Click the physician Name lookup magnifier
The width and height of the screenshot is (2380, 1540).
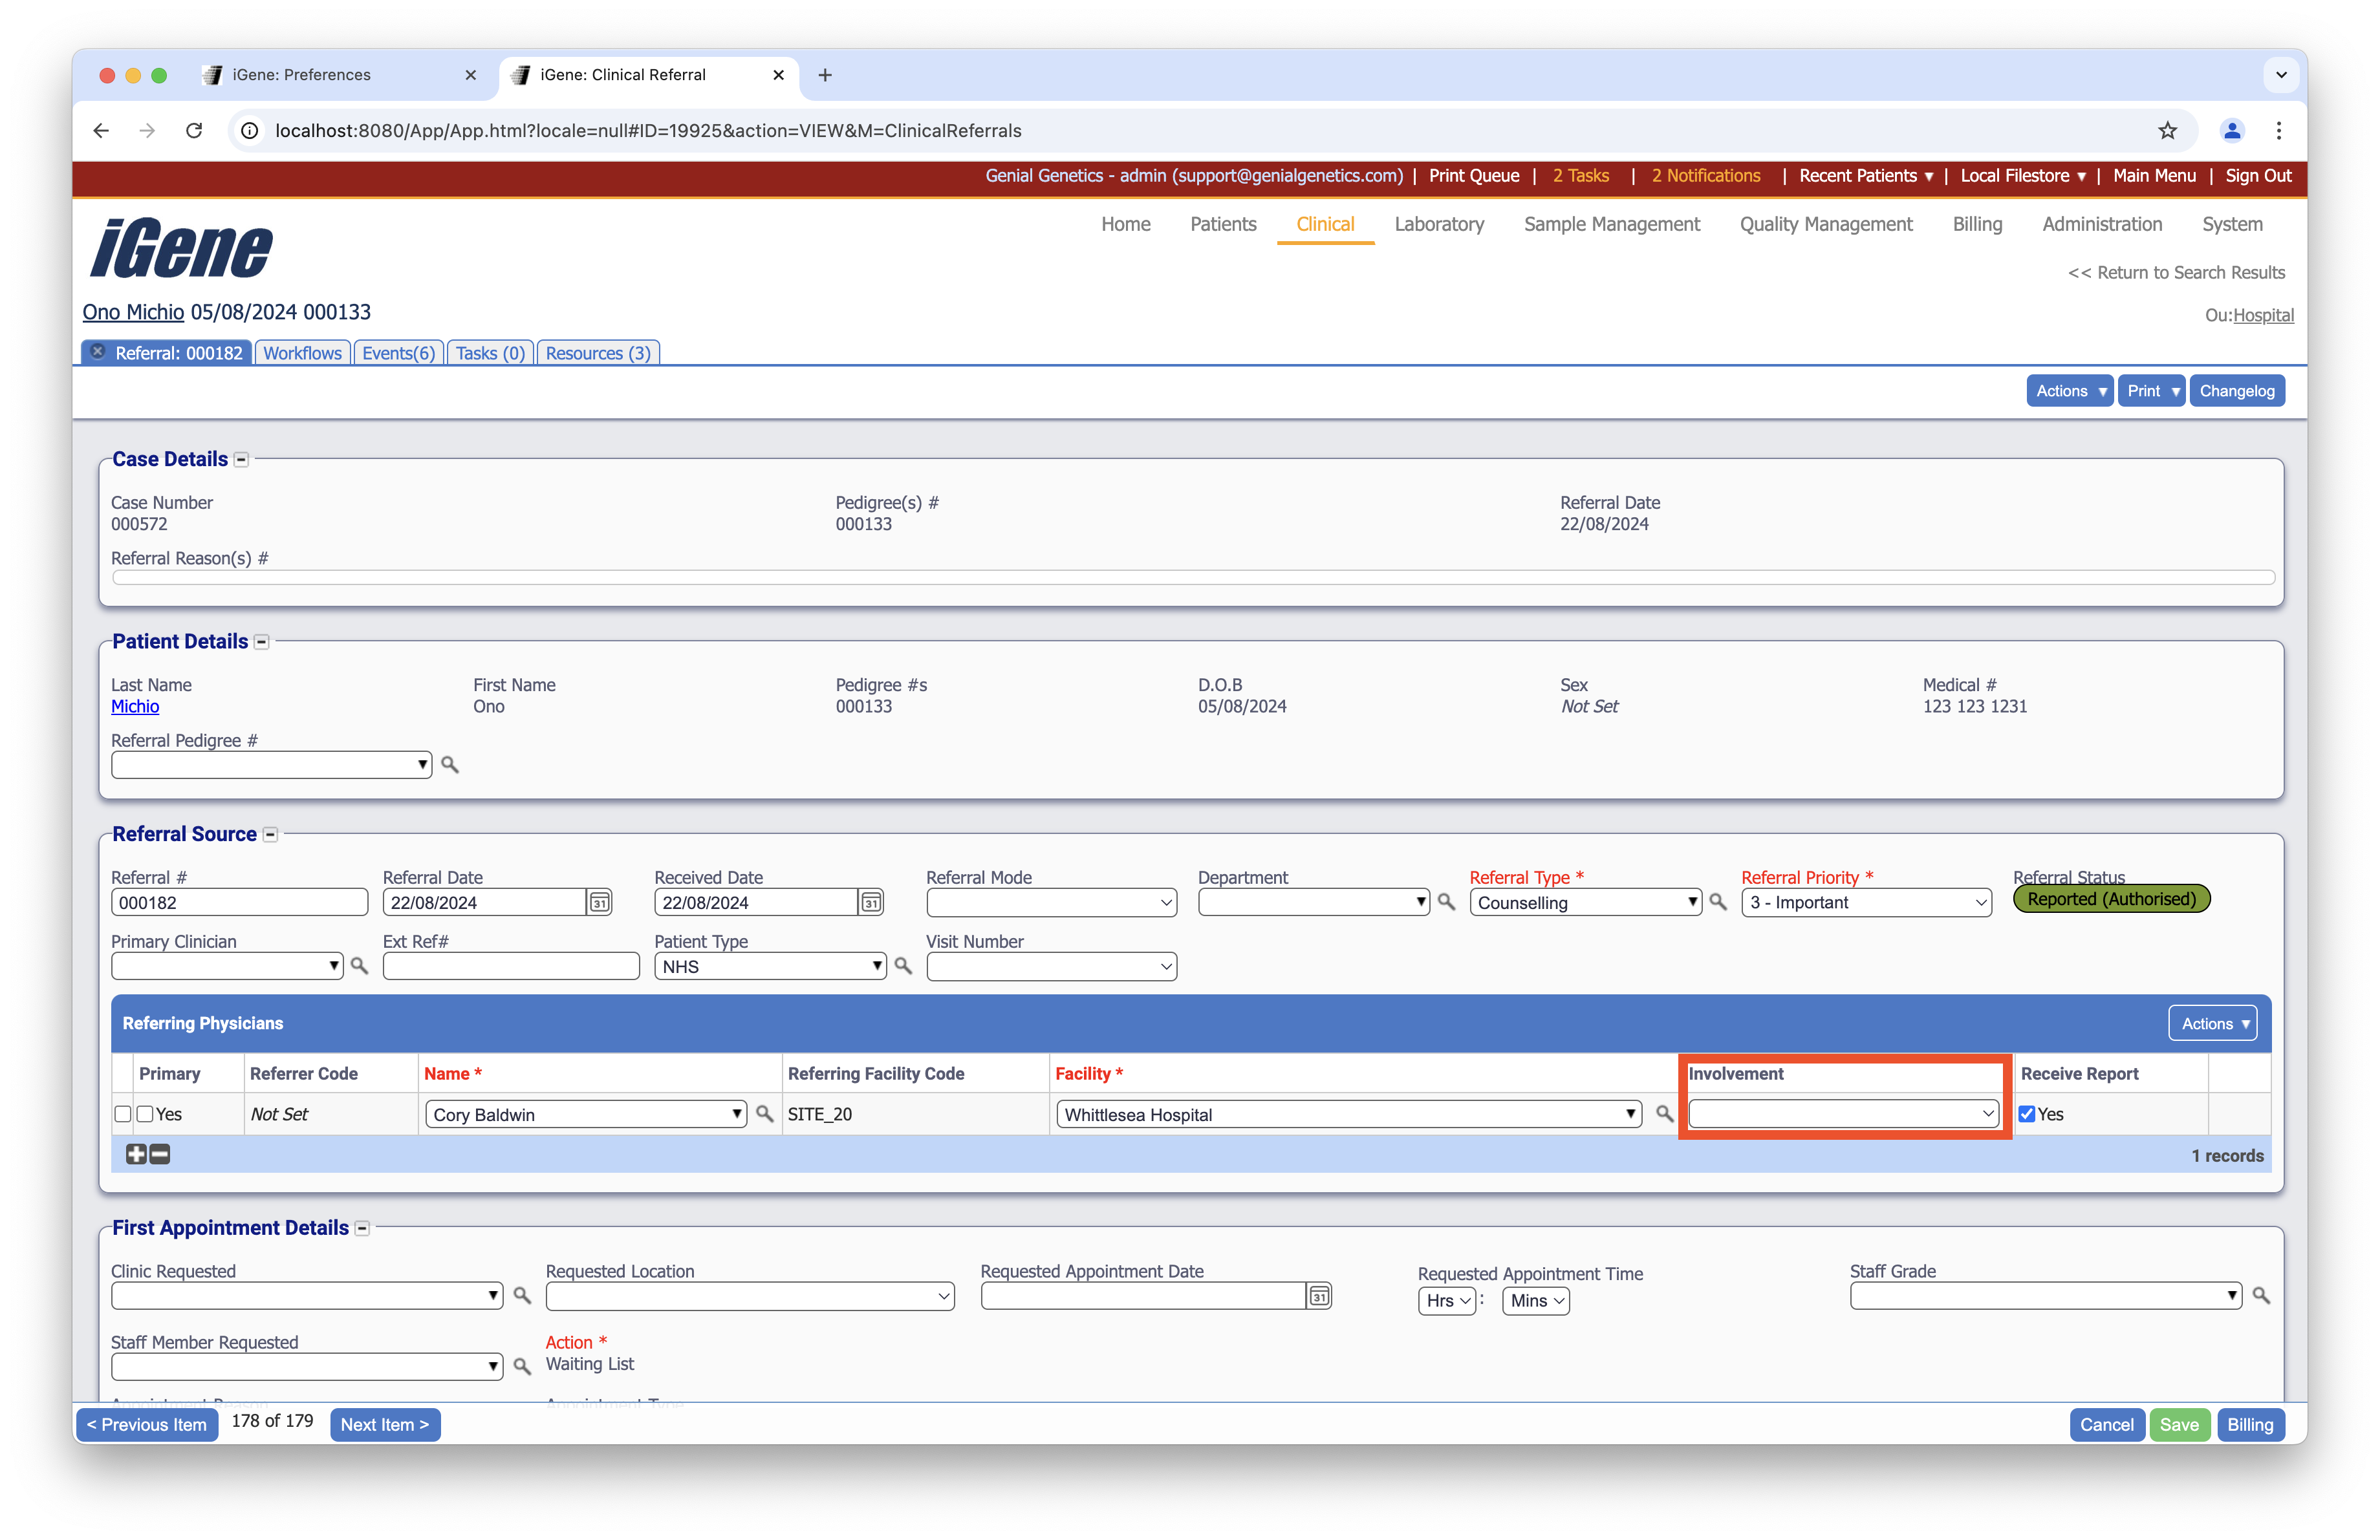point(765,1113)
